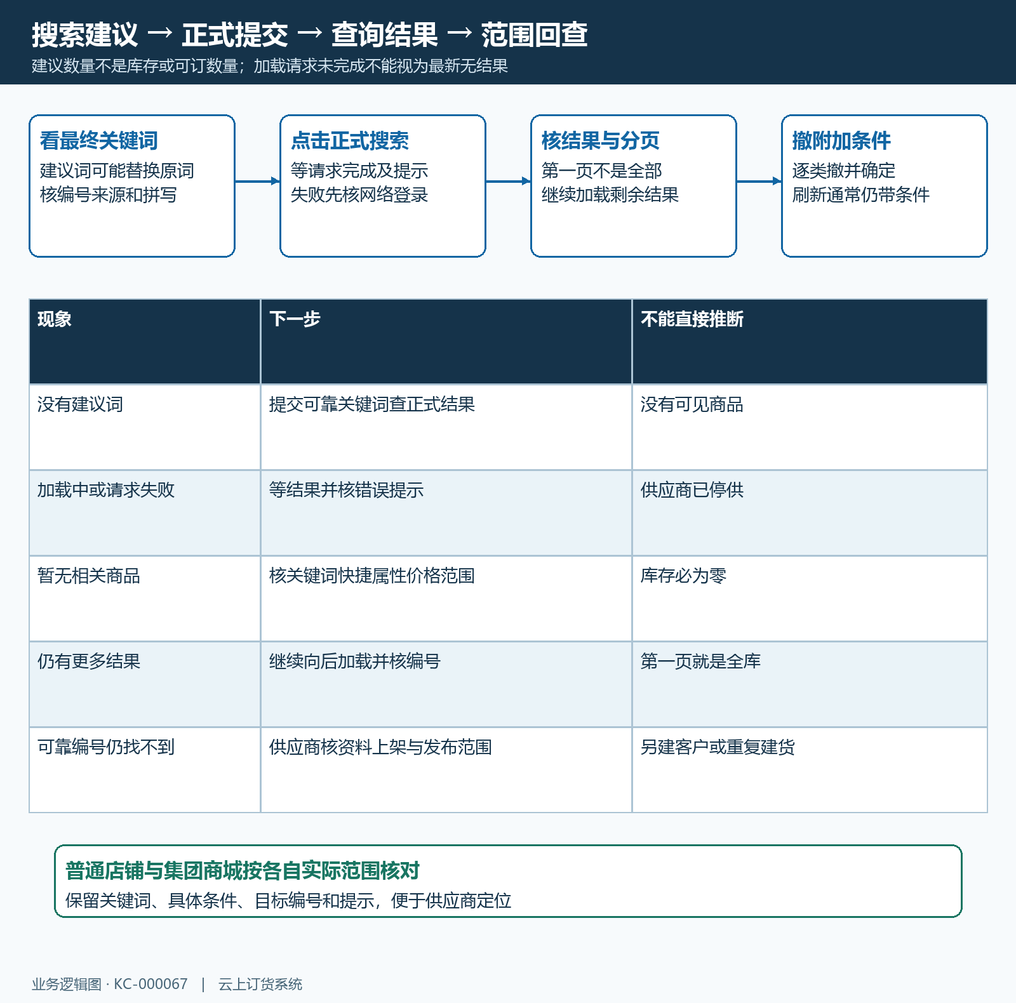Click the table column header "下一步"
1016x1003 pixels.
pos(446,342)
